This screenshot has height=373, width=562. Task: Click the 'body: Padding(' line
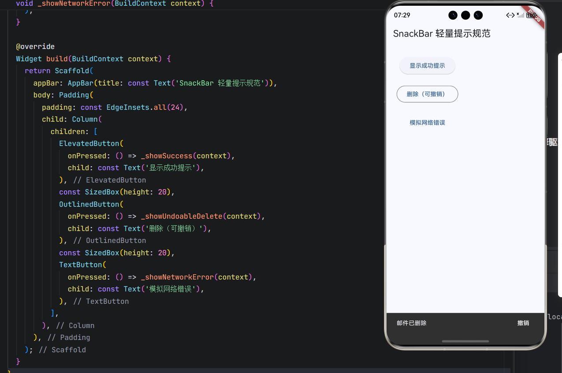click(63, 95)
